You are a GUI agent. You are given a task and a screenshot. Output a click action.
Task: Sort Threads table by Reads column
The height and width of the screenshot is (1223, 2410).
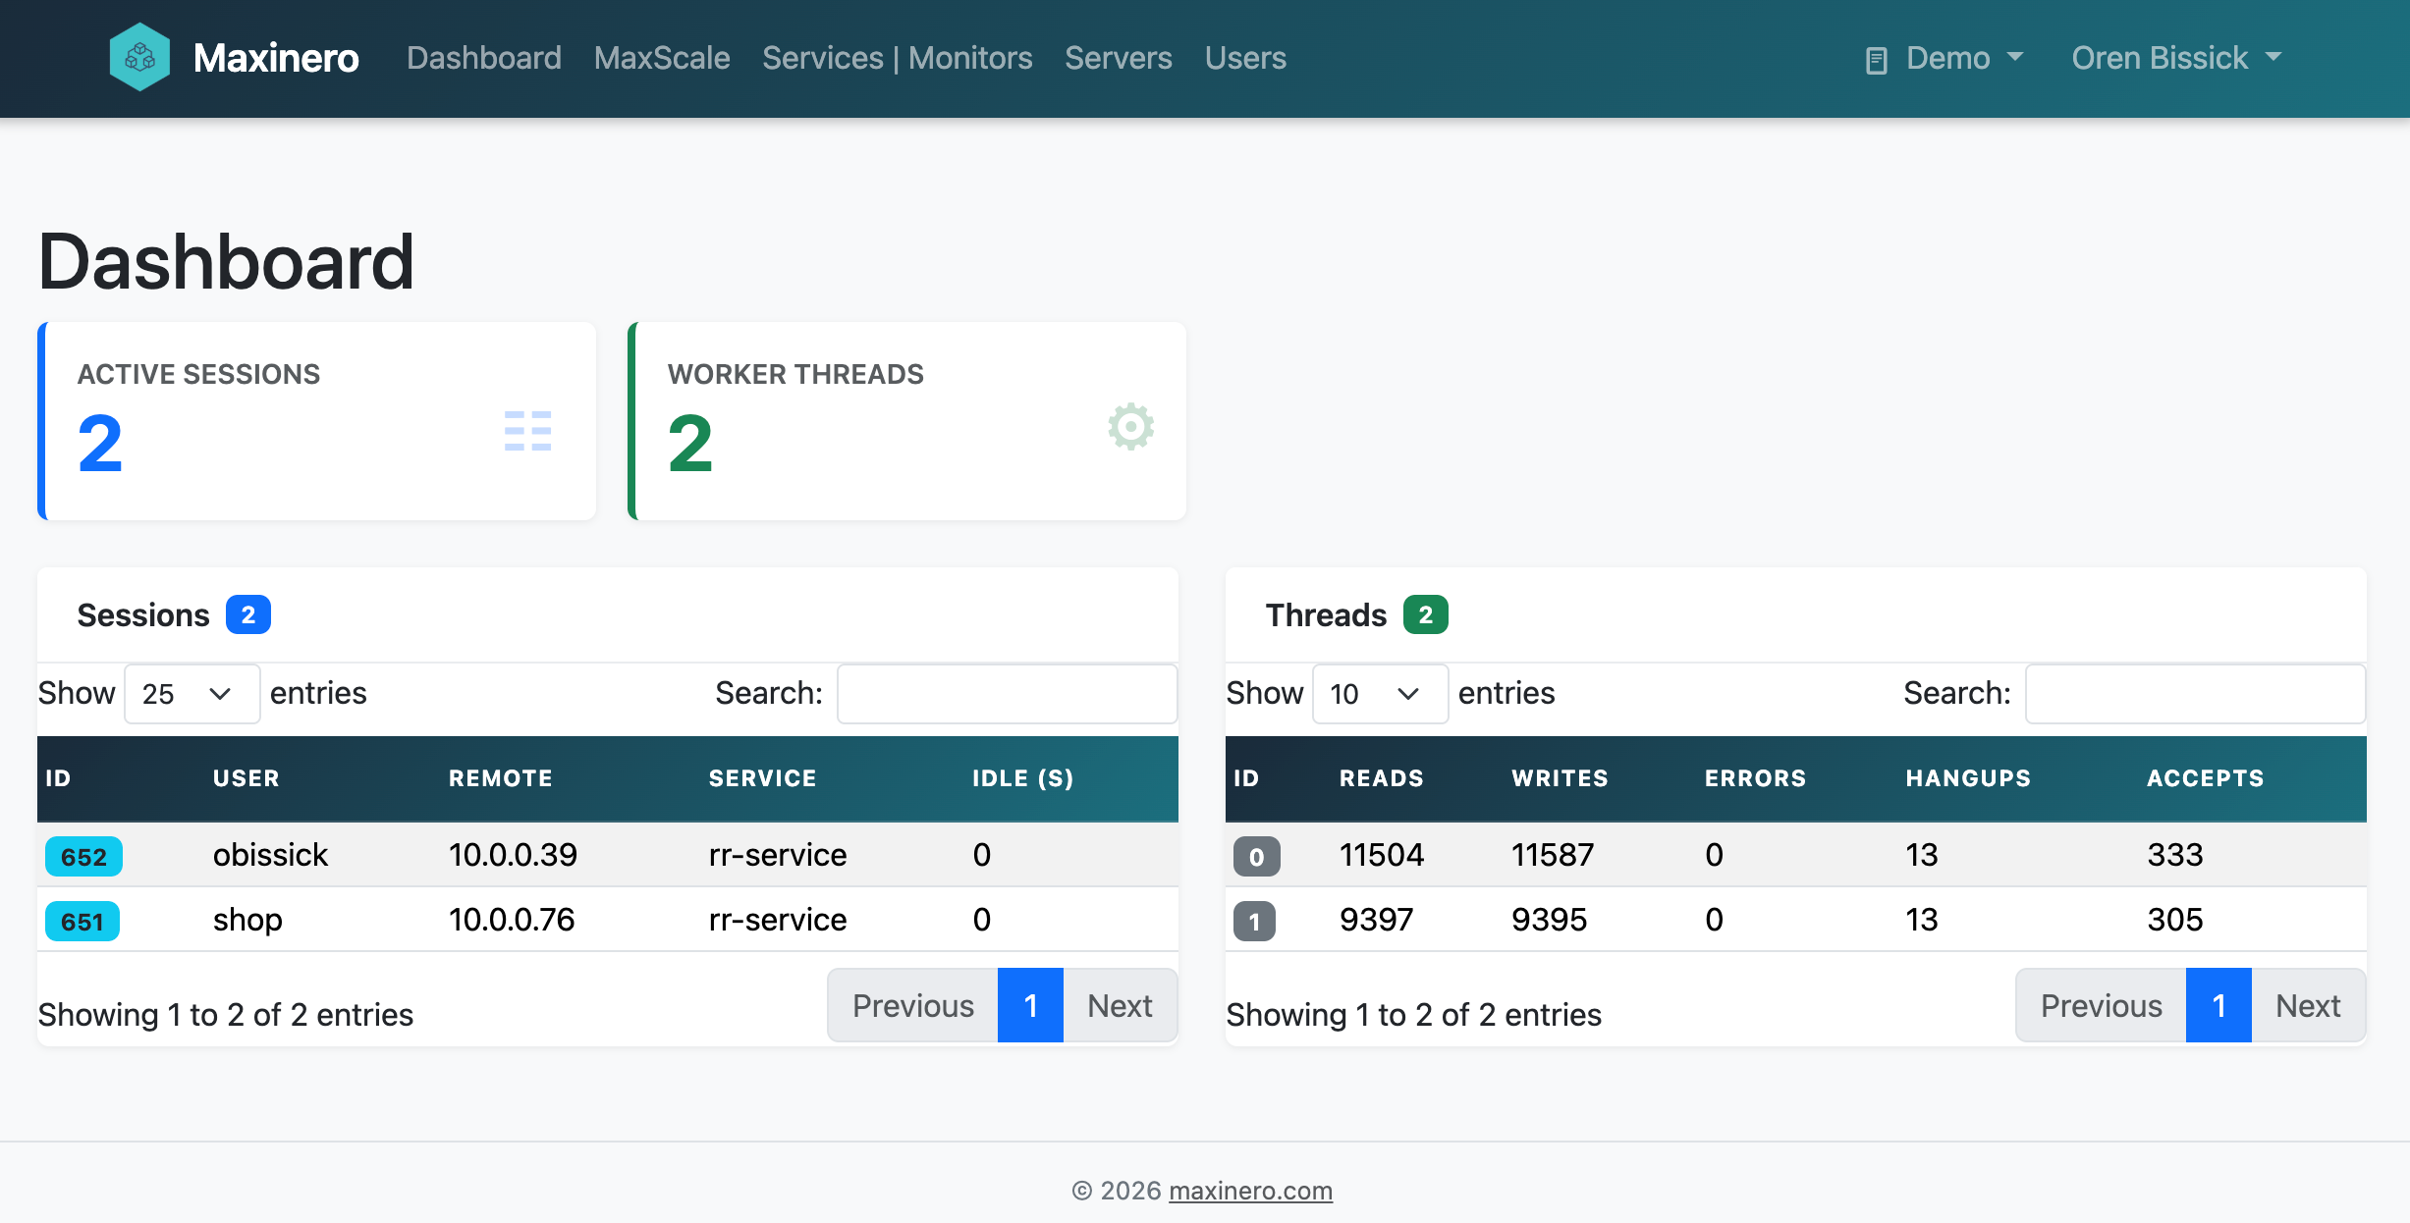(1381, 778)
